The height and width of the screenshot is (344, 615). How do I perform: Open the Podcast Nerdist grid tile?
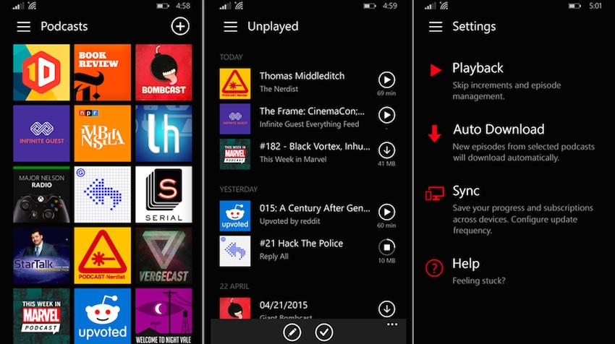tap(102, 255)
